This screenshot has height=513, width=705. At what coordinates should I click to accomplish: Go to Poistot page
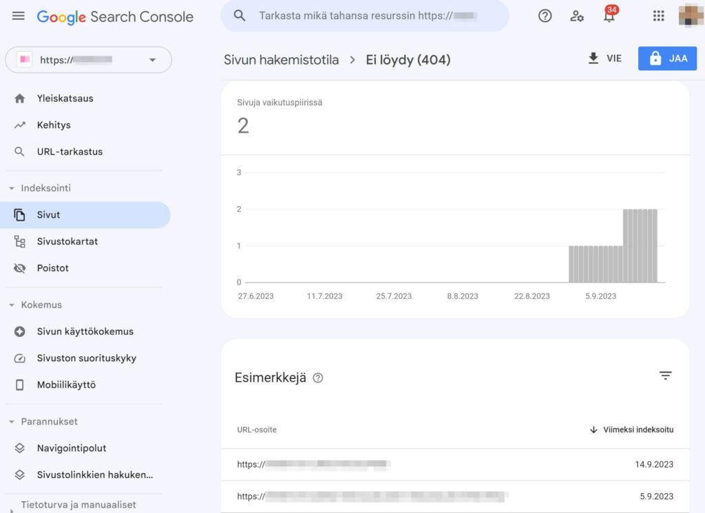point(52,268)
